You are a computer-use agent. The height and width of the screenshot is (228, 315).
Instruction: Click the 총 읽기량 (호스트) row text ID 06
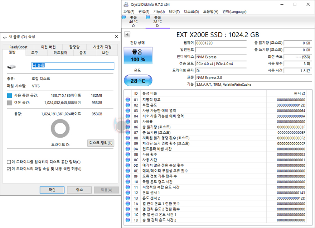coord(156,127)
